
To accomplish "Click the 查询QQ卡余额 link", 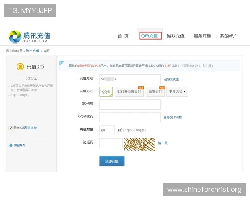I will pos(172,117).
